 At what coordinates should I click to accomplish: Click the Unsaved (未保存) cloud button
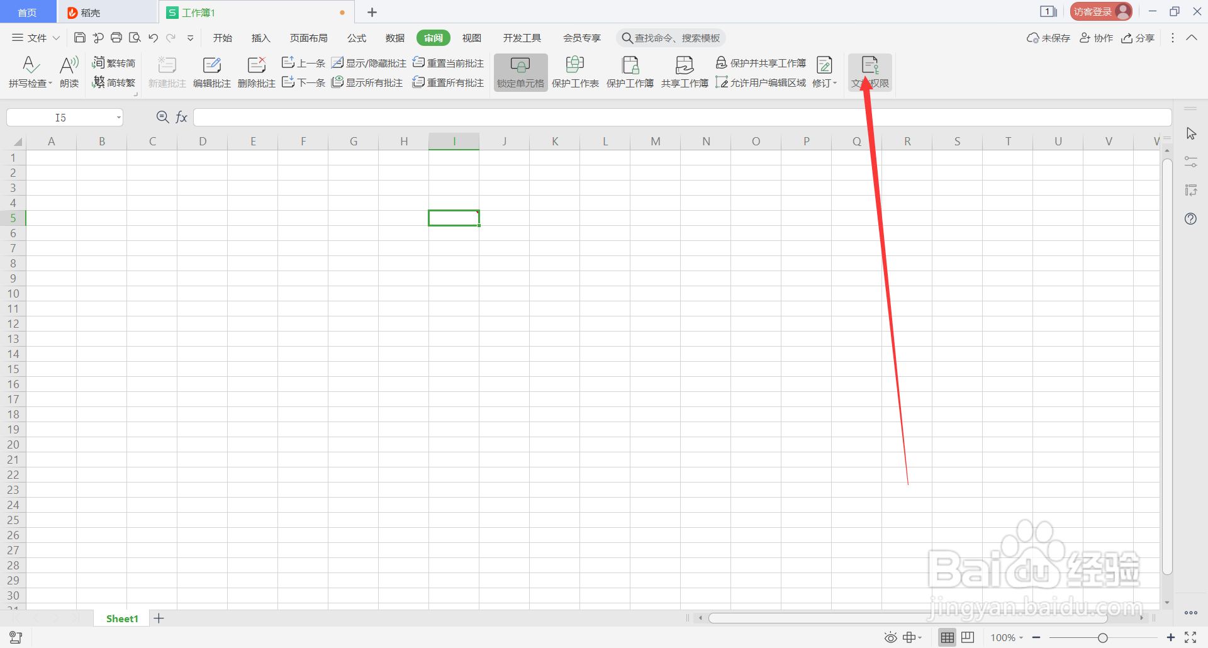click(x=1048, y=38)
